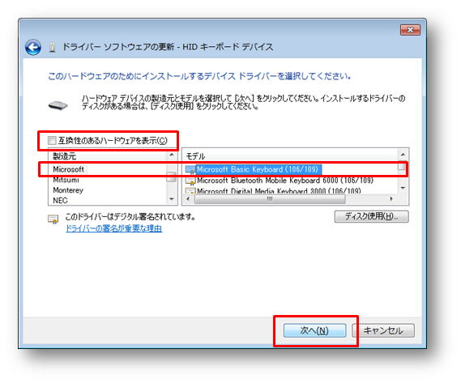Image resolution: width=461 pixels, height=383 pixels.
Task: Enable 互換性のあるハードウェアを表示 checkbox
Action: point(52,140)
